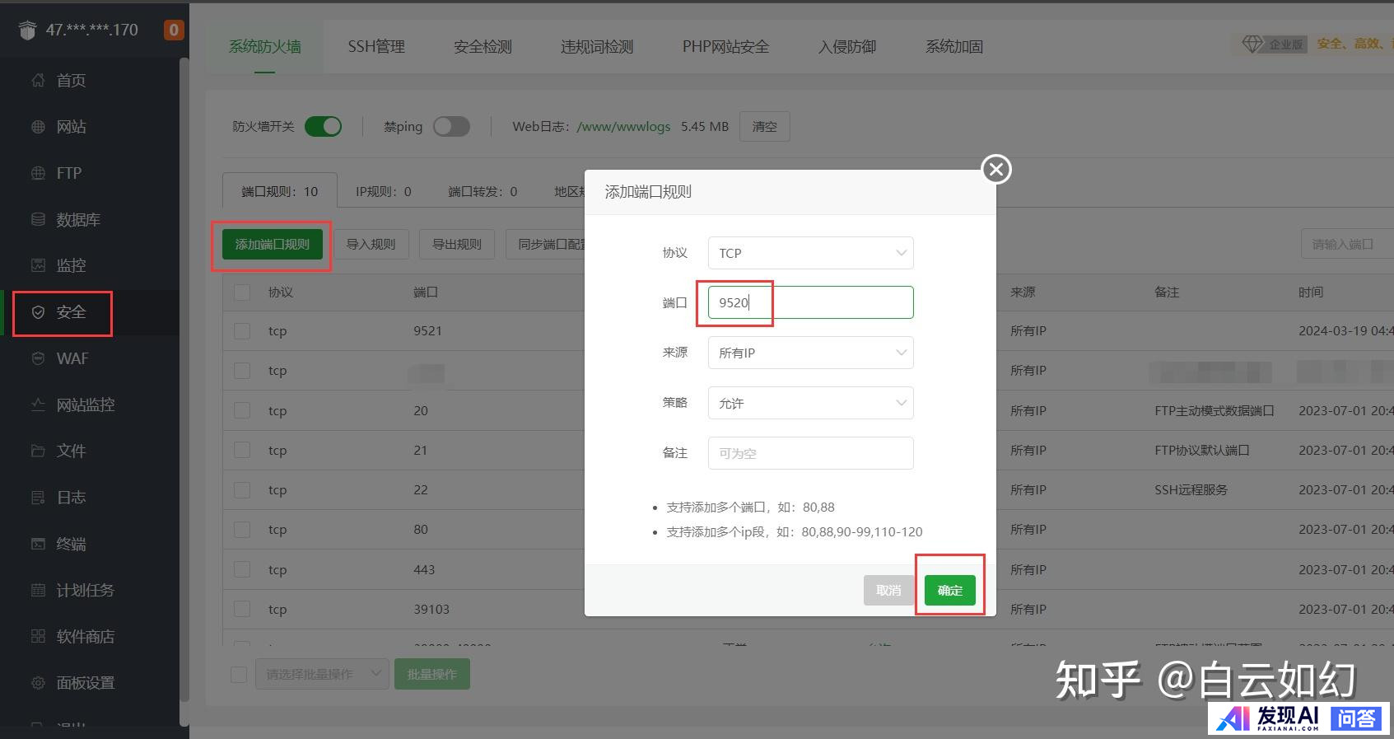
Task: Click the Terminal icon in sidebar
Action: coord(38,544)
